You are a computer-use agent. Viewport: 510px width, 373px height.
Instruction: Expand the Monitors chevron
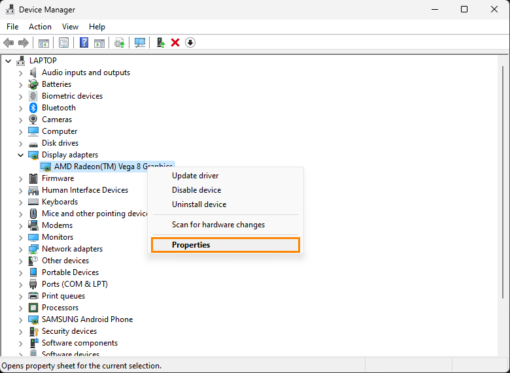(x=21, y=237)
